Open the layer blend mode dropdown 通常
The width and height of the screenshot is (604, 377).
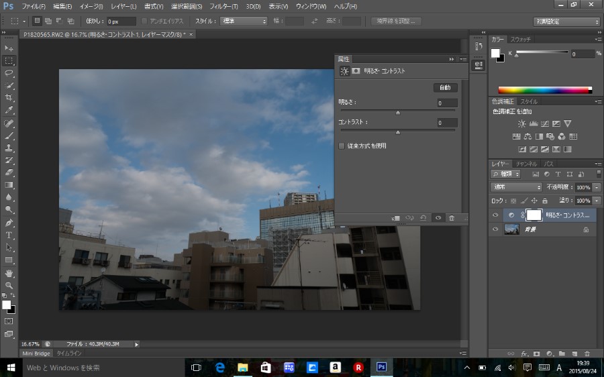516,187
